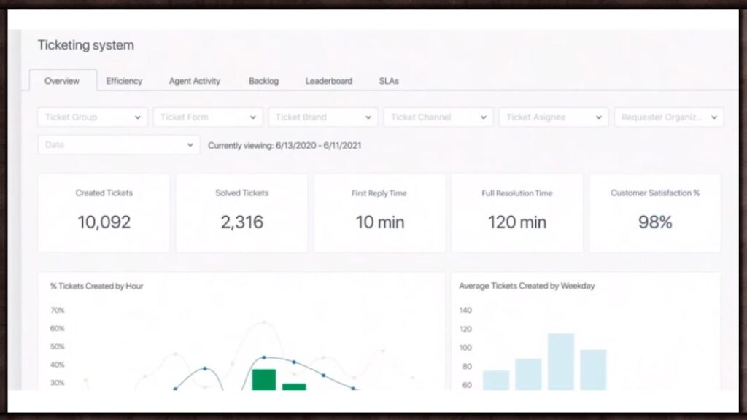
Task: Switch to the Overview tab
Action: tap(63, 81)
